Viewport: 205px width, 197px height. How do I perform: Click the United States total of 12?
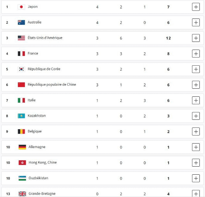(168, 38)
